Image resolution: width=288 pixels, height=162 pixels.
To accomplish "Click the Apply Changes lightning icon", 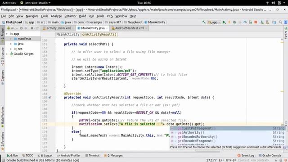I will pos(229,22).
